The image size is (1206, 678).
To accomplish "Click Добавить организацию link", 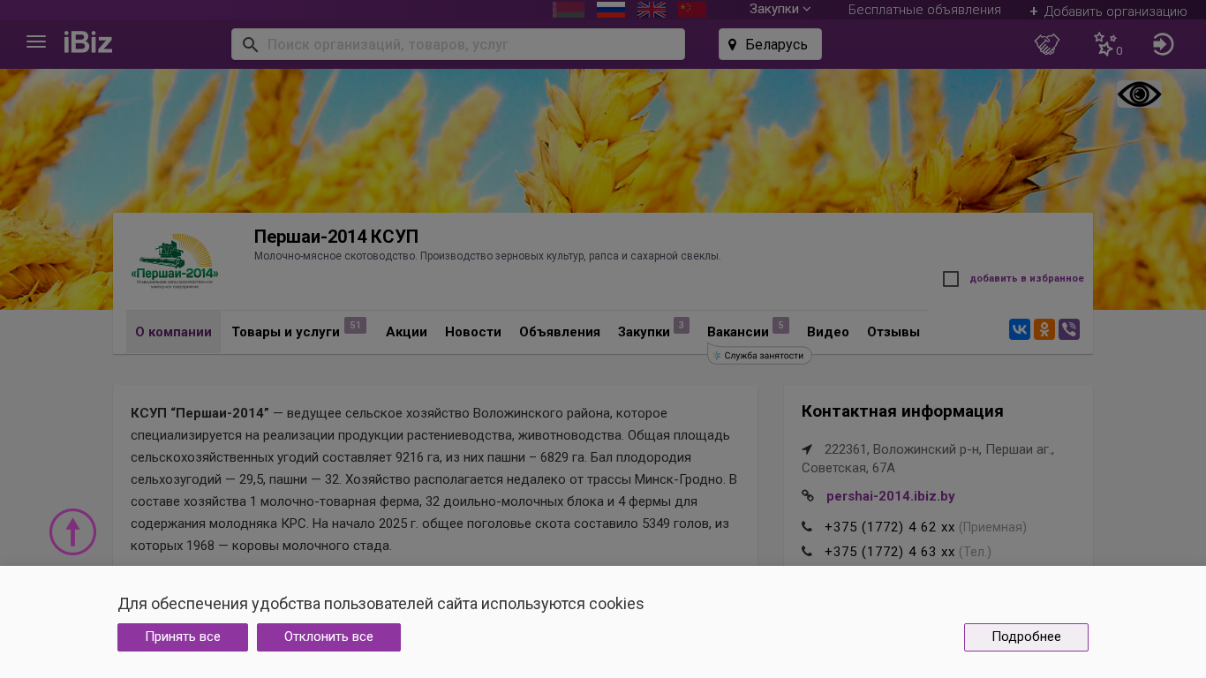I will tap(1108, 11).
